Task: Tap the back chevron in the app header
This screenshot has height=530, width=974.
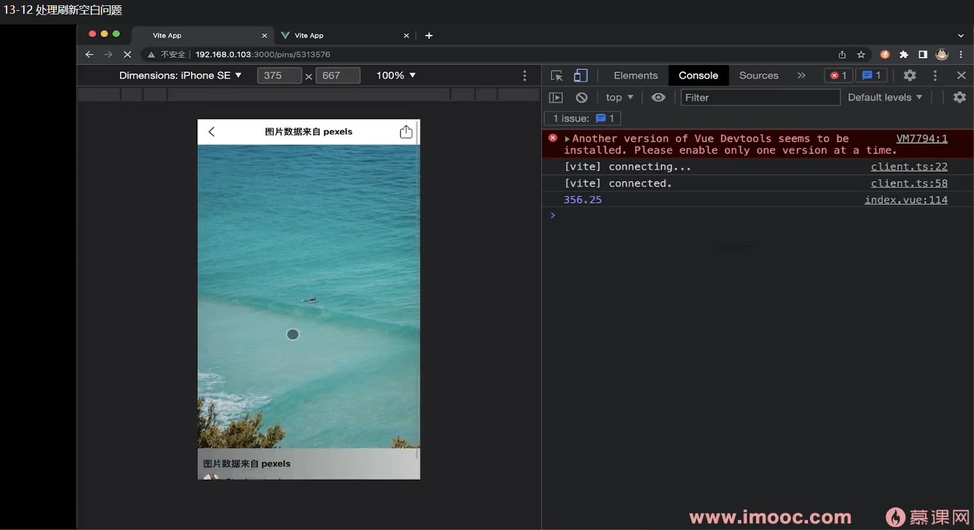Action: pos(212,132)
